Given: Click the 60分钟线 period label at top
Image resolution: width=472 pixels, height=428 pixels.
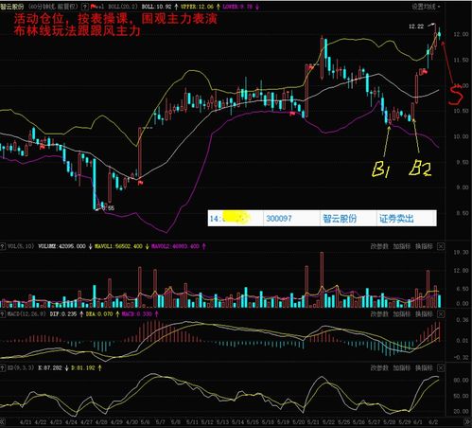Looking at the screenshot, I should tap(41, 7).
